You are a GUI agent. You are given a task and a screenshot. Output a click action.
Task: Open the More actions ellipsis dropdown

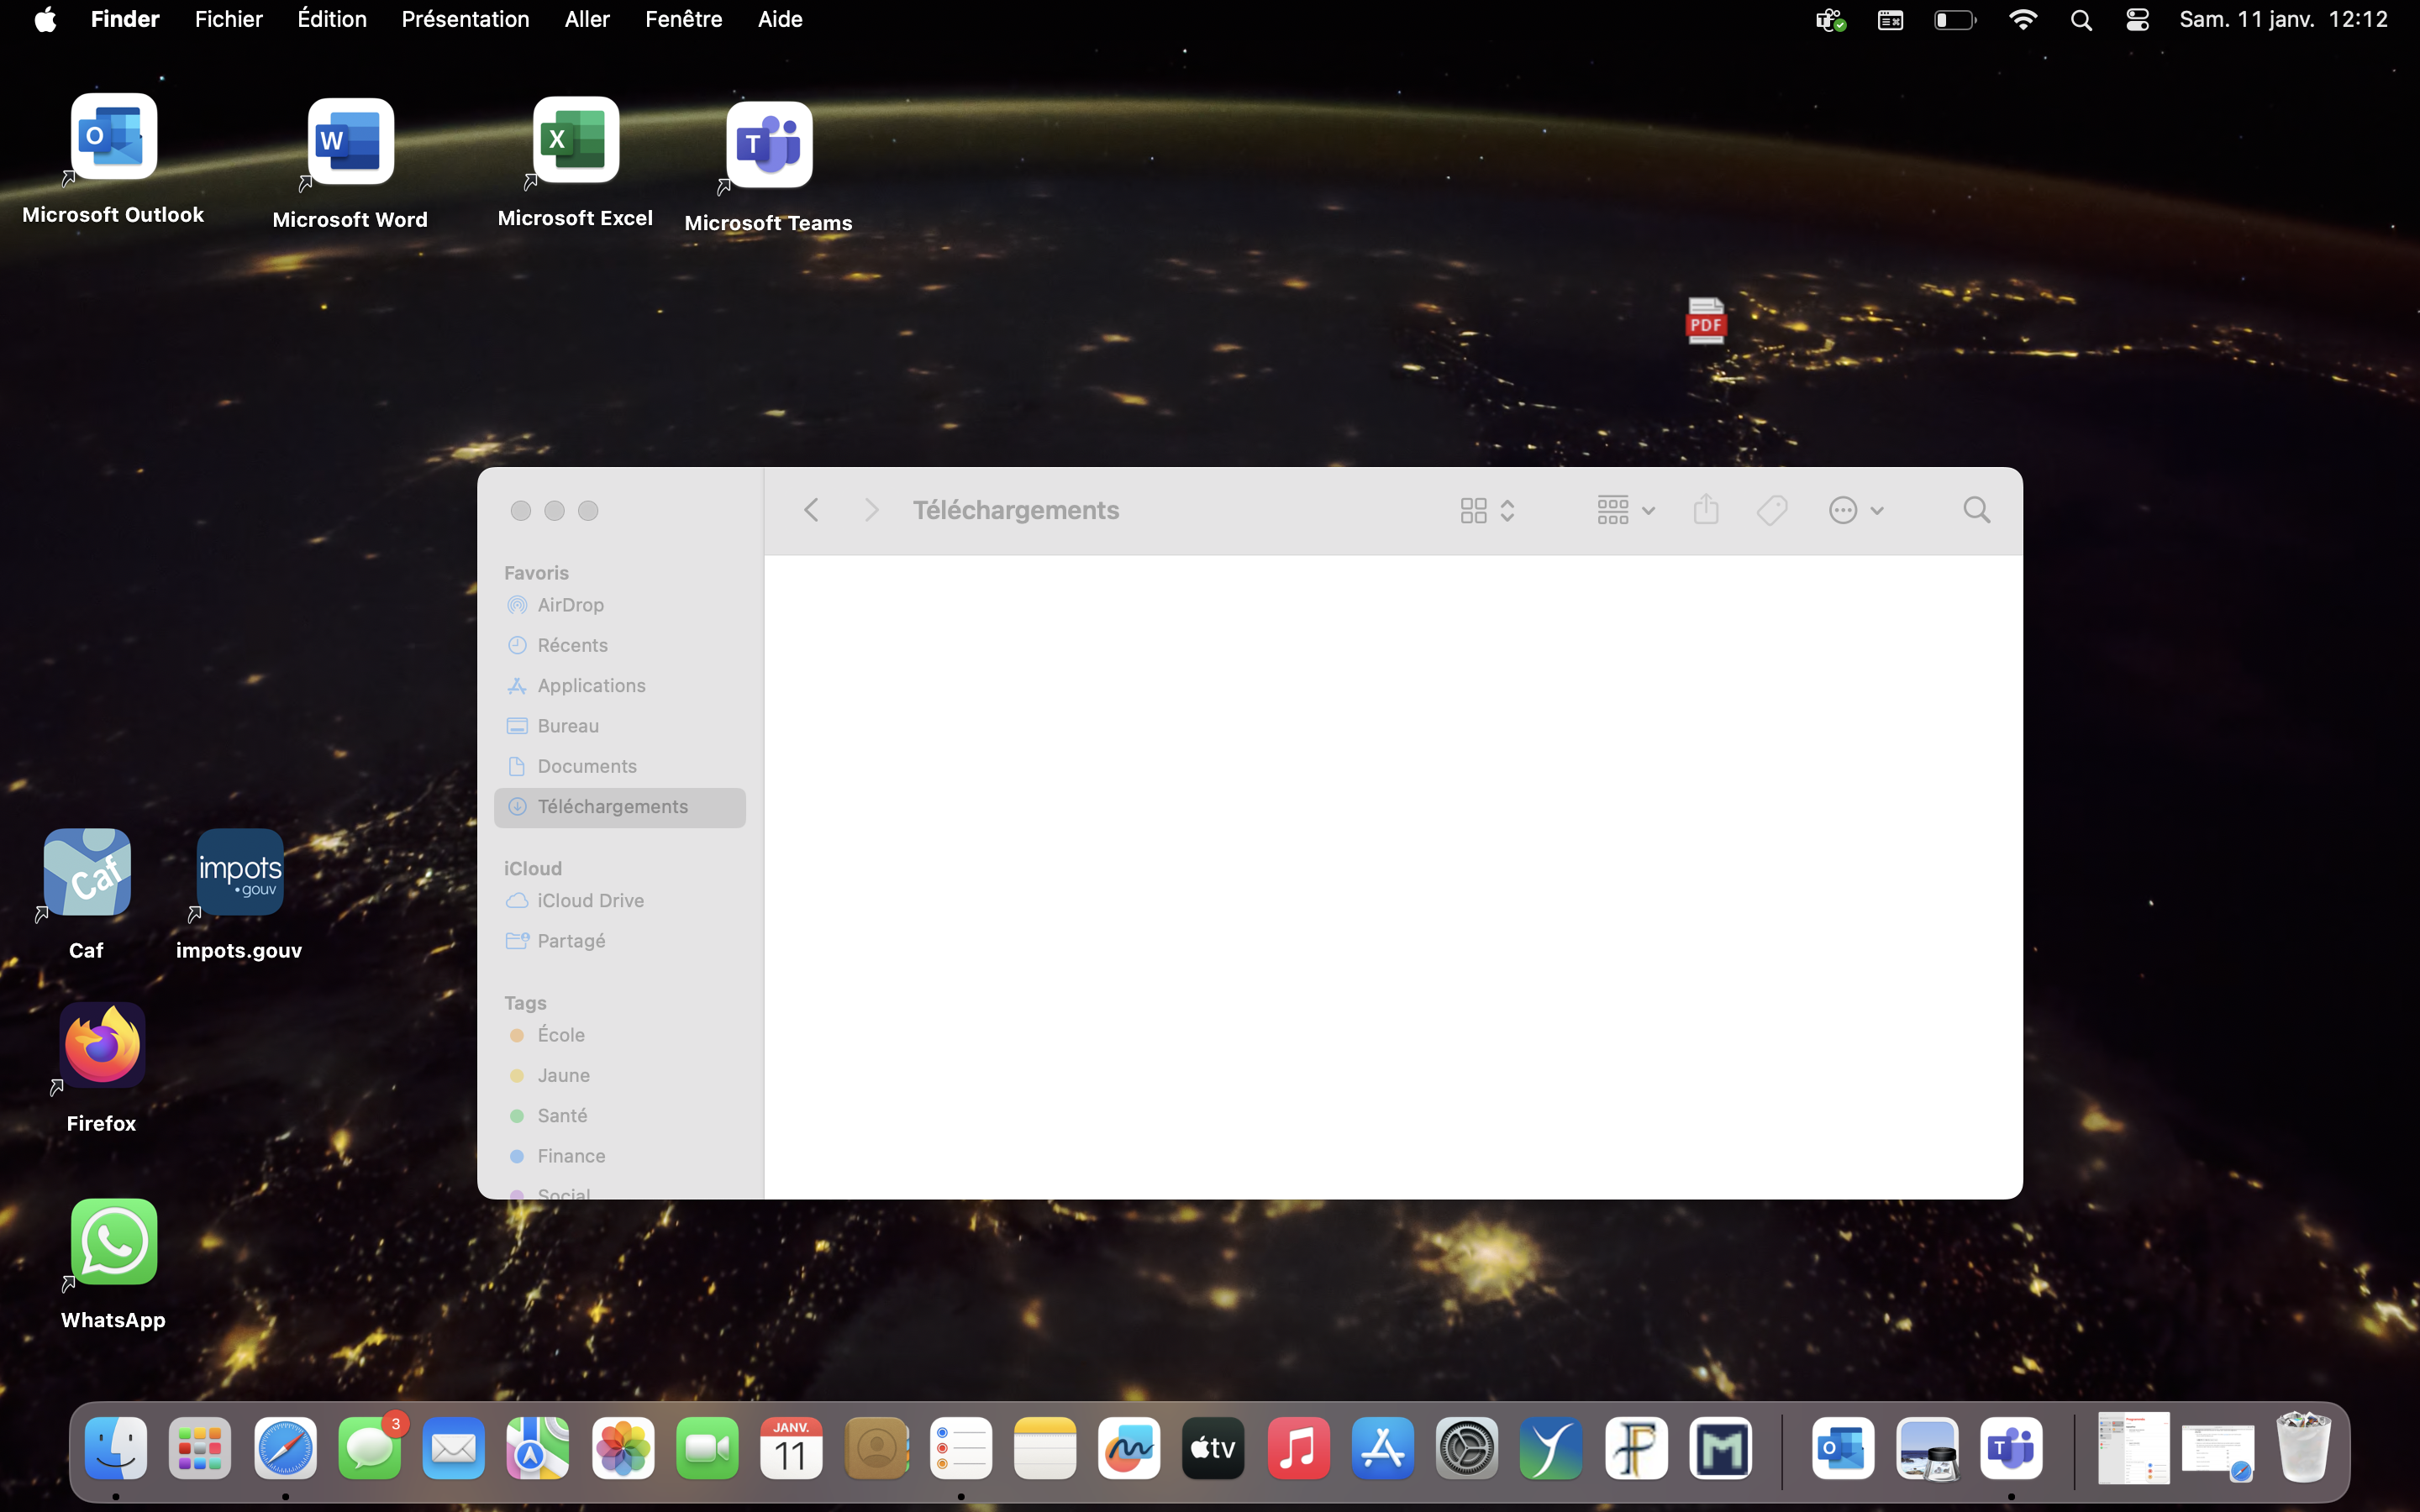tap(1855, 510)
